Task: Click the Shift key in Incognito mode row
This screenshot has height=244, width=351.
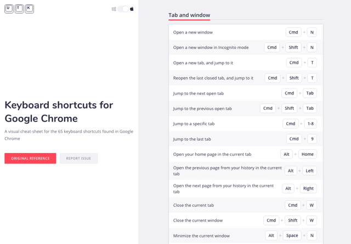Action: pyautogui.click(x=293, y=48)
